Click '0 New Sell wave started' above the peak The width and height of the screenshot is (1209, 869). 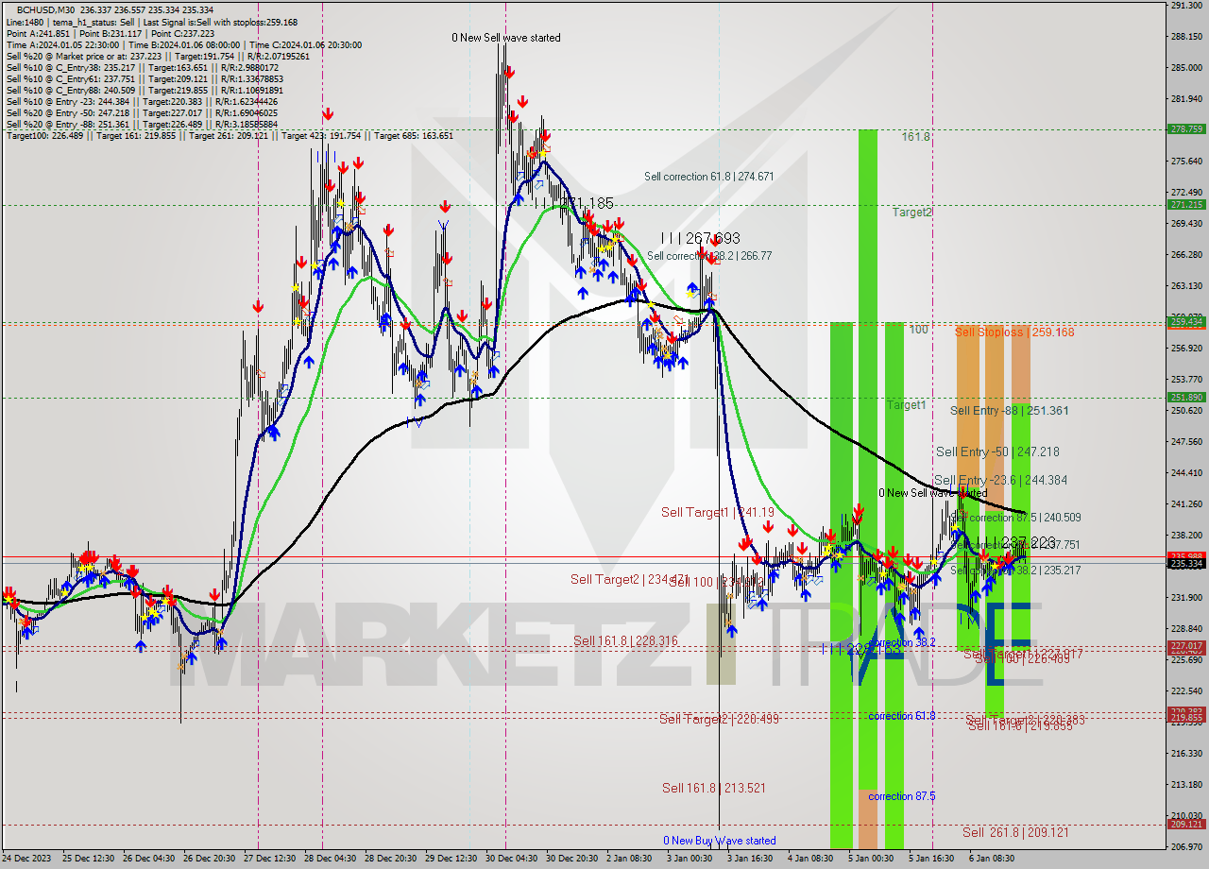tap(505, 38)
